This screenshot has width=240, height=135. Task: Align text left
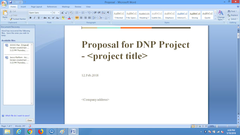(77, 18)
